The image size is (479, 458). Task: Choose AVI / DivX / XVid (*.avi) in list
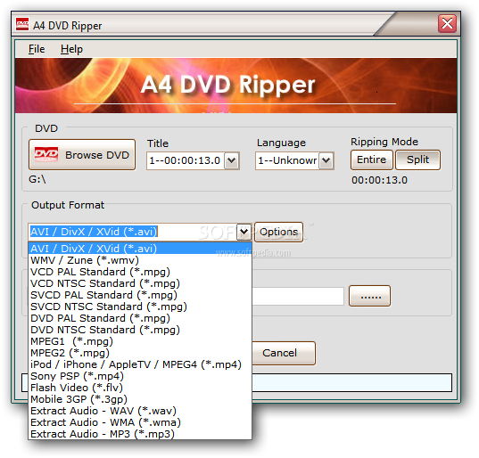140,249
